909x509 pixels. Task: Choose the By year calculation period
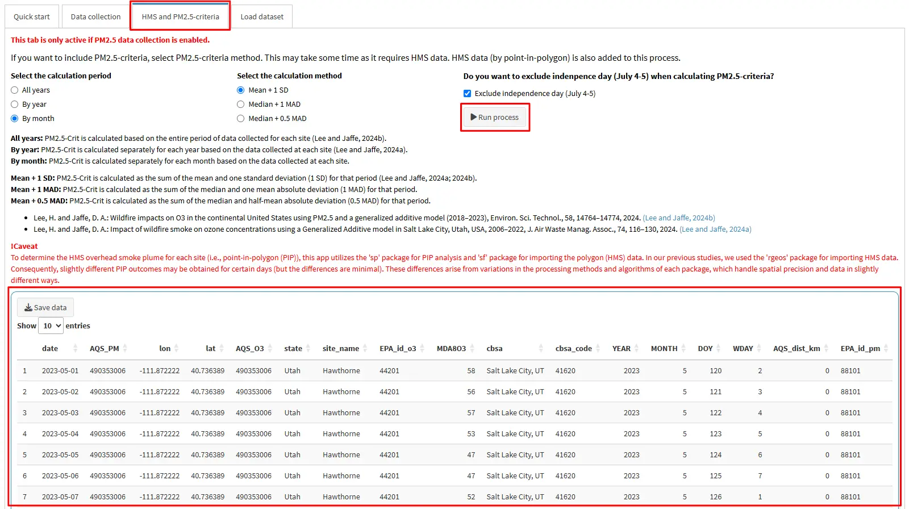15,105
